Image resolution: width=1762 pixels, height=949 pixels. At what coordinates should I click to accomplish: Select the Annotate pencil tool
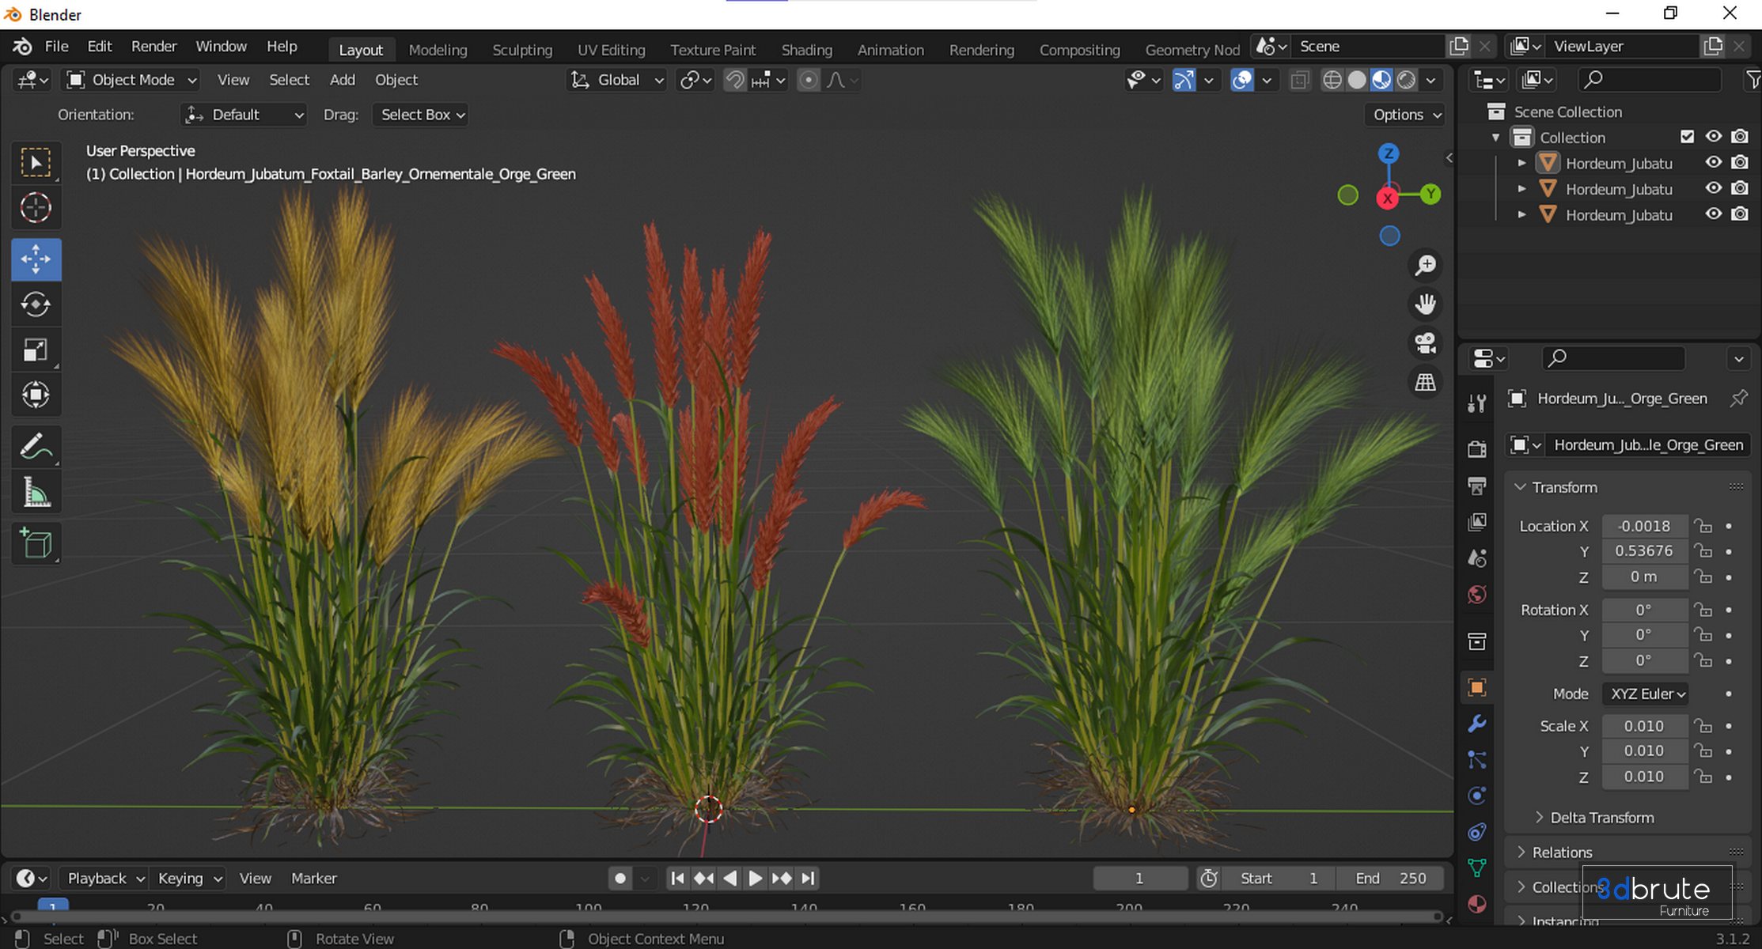[36, 446]
